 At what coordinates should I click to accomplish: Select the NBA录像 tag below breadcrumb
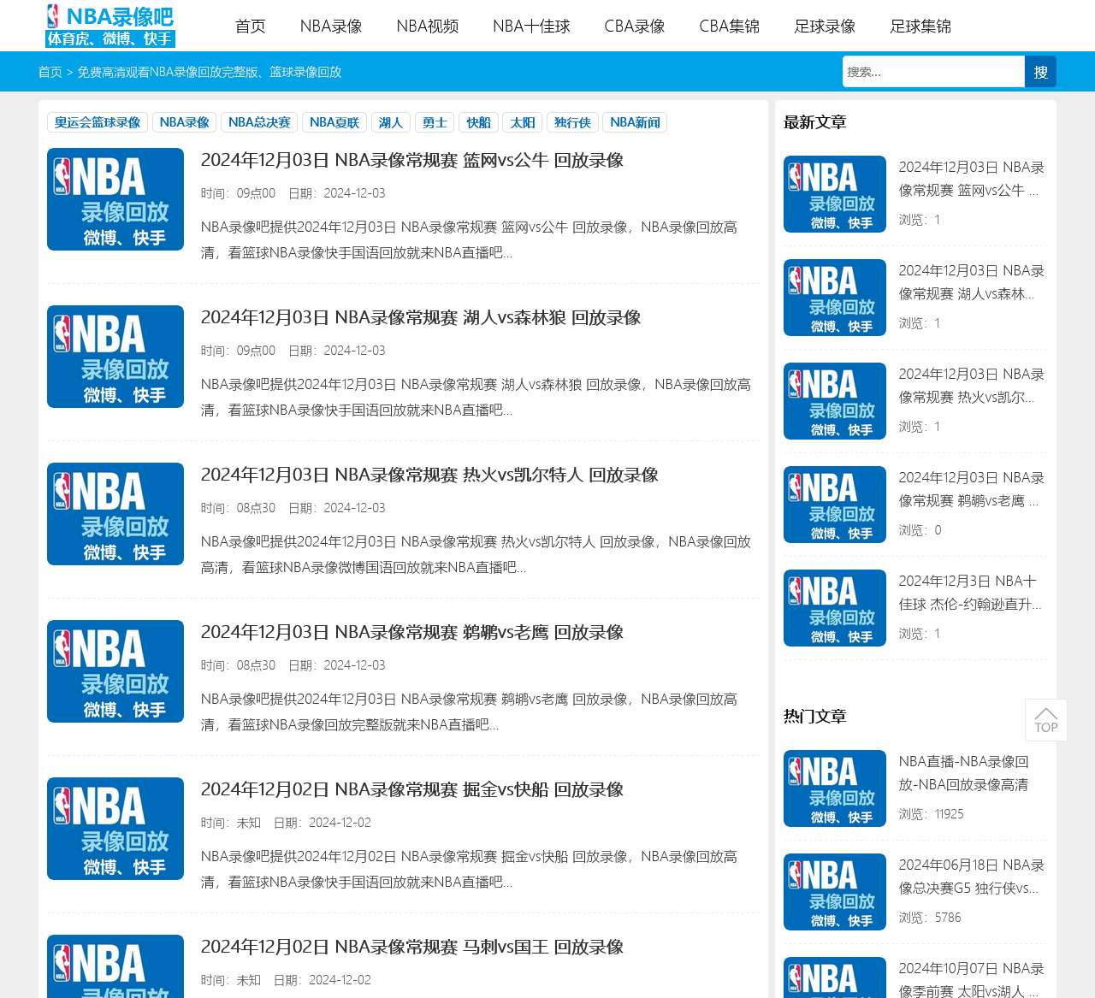[x=185, y=122]
